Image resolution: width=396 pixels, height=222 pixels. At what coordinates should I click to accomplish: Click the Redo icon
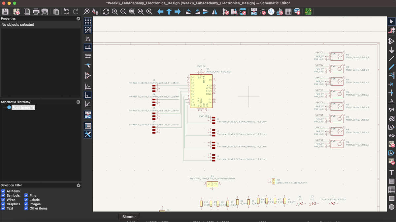(x=76, y=12)
